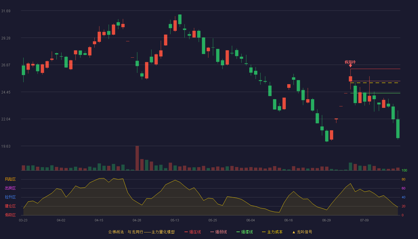Click the 强压线 legend entry
418x239 pixels.
(x=193, y=232)
